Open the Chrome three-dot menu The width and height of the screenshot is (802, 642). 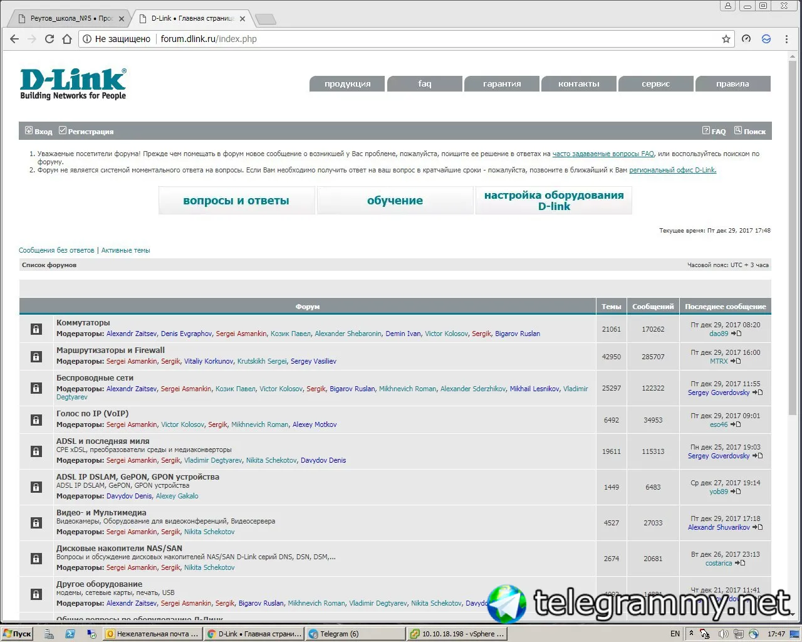pos(786,39)
